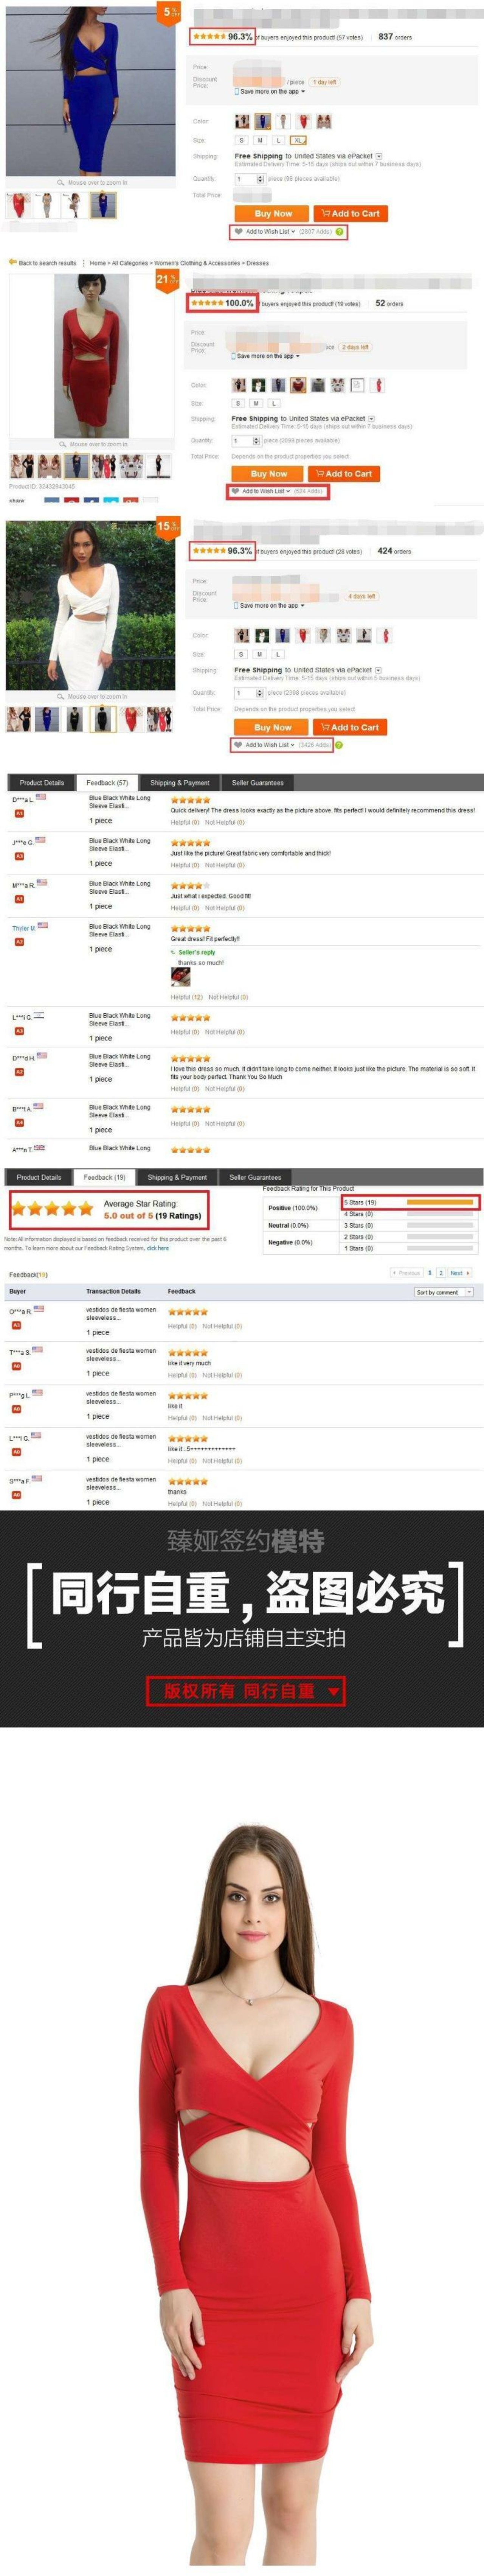Open the "Dresses" breadcrumb link
Screen dimensions: 484x2576
coord(257,263)
